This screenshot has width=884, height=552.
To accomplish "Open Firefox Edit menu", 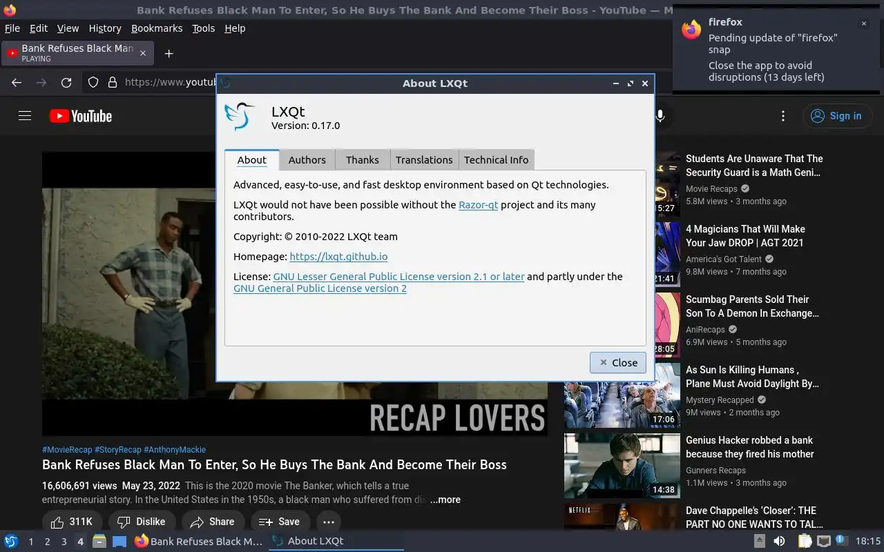I will (x=39, y=28).
